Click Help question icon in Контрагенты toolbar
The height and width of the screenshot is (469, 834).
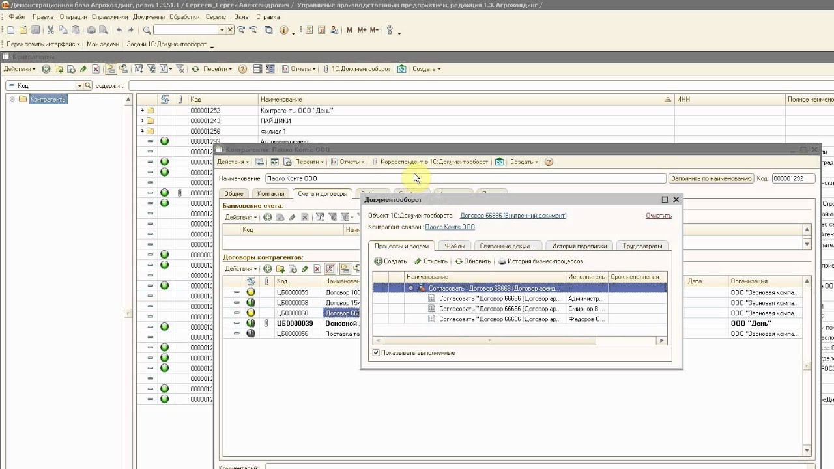243,69
